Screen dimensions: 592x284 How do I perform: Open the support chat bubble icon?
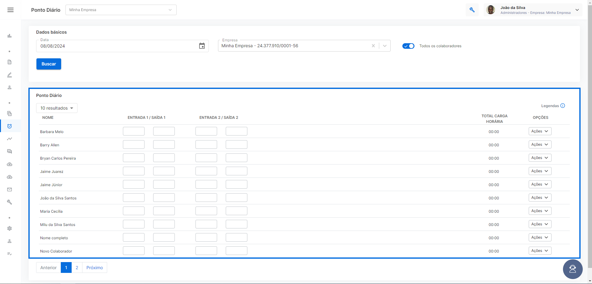[x=573, y=269]
